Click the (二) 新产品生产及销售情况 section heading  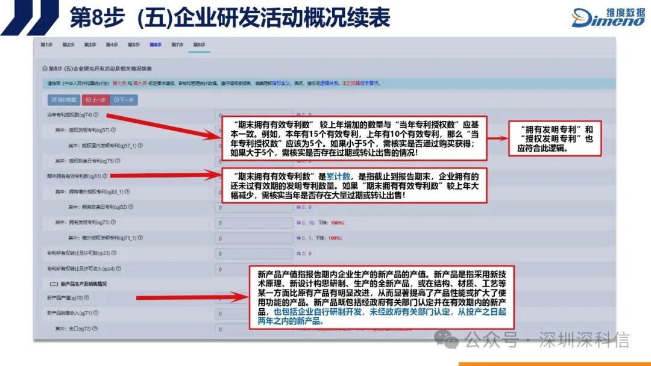(x=78, y=284)
